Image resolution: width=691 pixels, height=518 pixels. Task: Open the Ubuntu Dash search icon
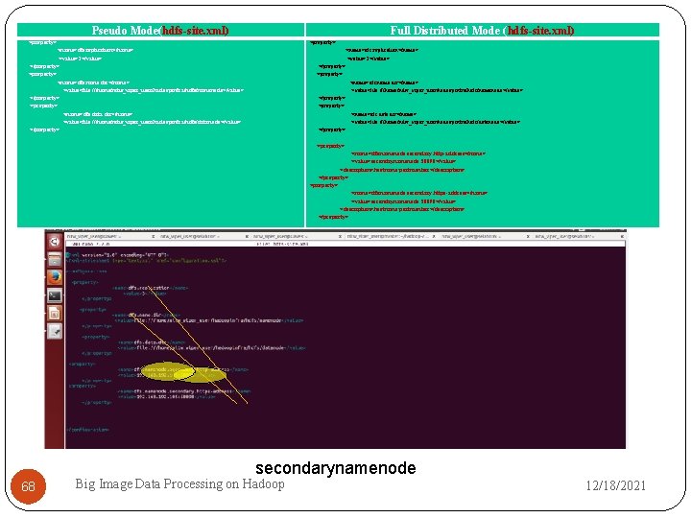(x=54, y=242)
